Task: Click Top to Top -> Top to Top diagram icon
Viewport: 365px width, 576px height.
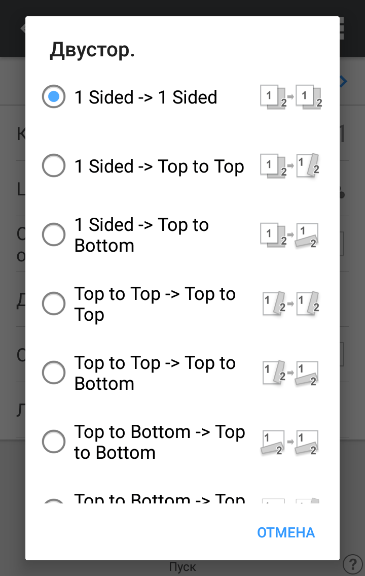Action: tap(291, 304)
